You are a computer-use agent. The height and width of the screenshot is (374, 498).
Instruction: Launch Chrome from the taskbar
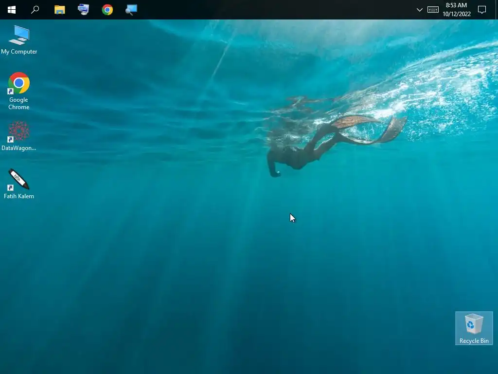pyautogui.click(x=107, y=10)
